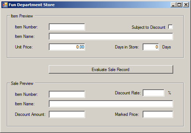
Task: Click the Discount Amount field
Action: pos(67,114)
